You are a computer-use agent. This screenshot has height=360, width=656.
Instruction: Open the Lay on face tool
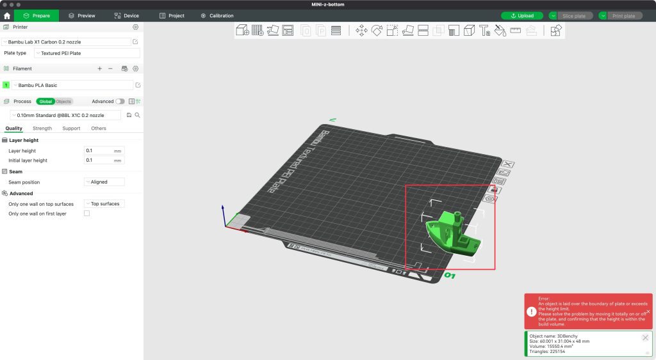[x=407, y=30]
